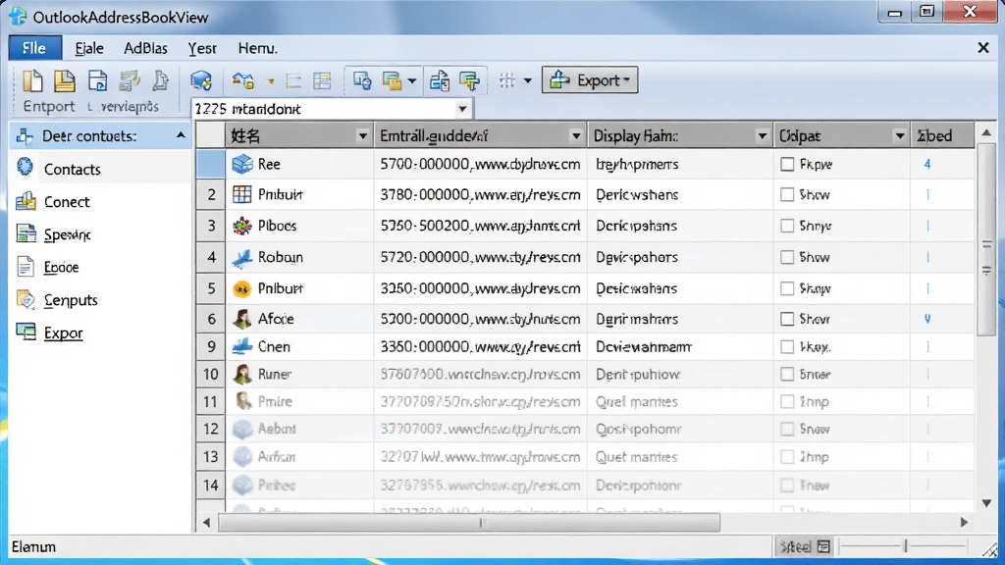Toggle the checkbox in row 5
Image resolution: width=1005 pixels, height=565 pixels.
(787, 289)
